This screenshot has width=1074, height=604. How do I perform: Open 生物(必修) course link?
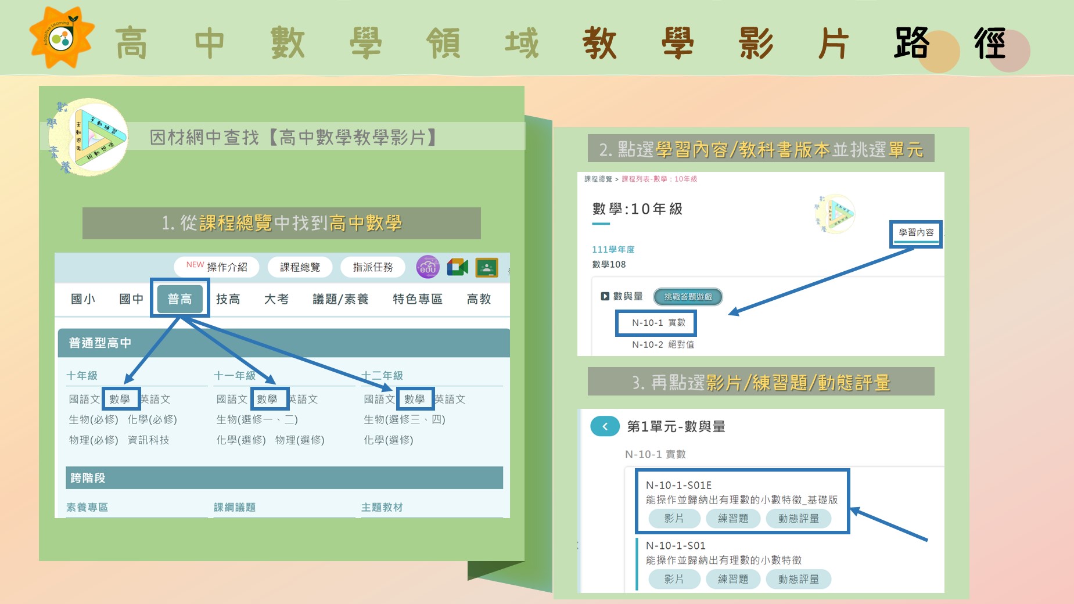(94, 419)
